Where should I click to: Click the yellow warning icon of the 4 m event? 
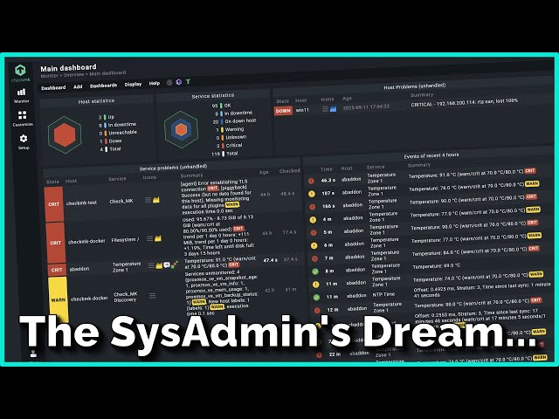tap(313, 220)
